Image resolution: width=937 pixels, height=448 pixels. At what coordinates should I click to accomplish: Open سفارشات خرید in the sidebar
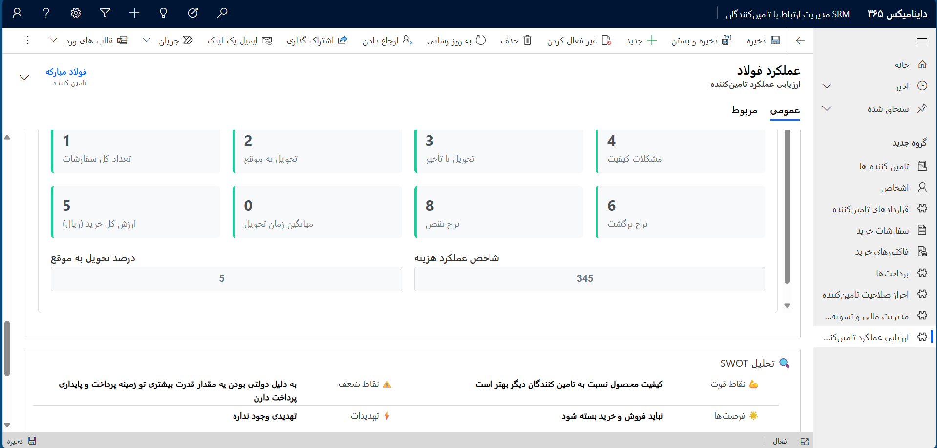coord(883,230)
